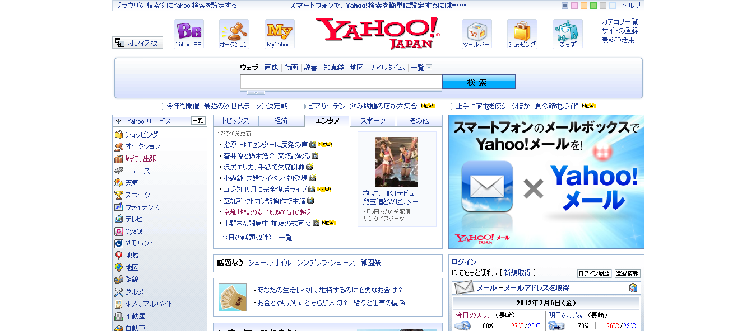The image size is (756, 331).
Task: Open the Shopping (ショッピング) bag icon
Action: [x=522, y=34]
